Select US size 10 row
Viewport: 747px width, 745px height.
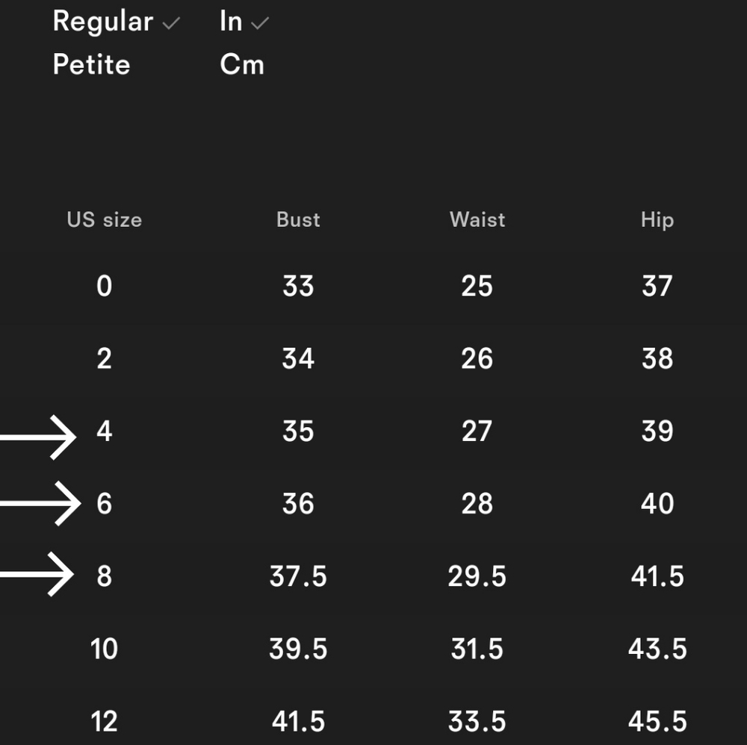click(373, 649)
